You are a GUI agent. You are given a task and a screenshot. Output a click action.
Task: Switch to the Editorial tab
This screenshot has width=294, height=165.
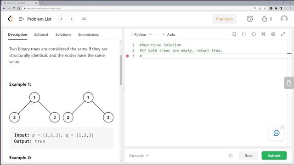(x=41, y=34)
